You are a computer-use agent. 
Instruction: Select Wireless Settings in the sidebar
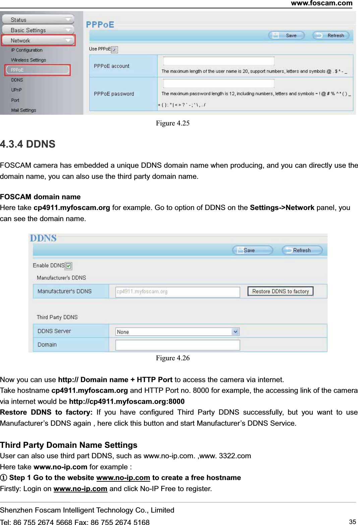click(x=28, y=60)
